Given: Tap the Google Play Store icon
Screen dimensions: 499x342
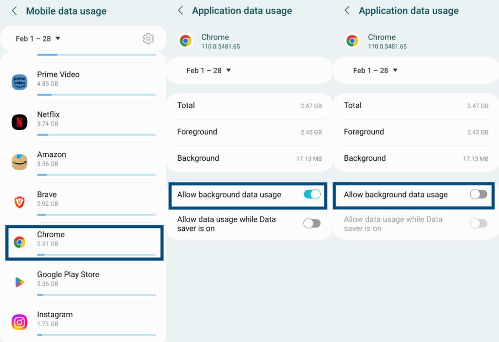Looking at the screenshot, I should tap(19, 282).
